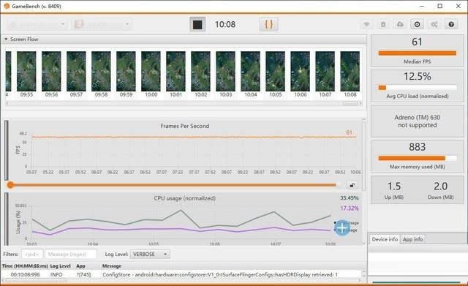Click the Message regex filter field

[71, 255]
